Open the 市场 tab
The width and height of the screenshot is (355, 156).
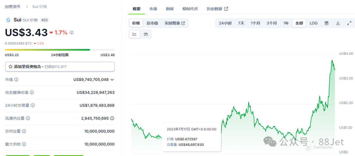pos(153,9)
